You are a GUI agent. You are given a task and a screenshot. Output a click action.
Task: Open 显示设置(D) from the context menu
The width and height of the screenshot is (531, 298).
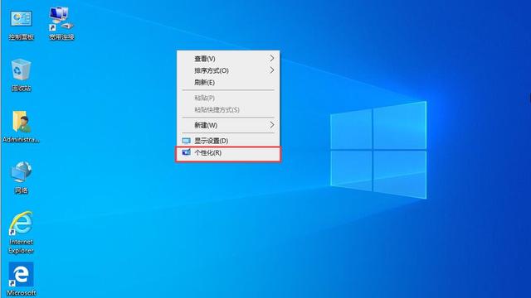click(228, 141)
